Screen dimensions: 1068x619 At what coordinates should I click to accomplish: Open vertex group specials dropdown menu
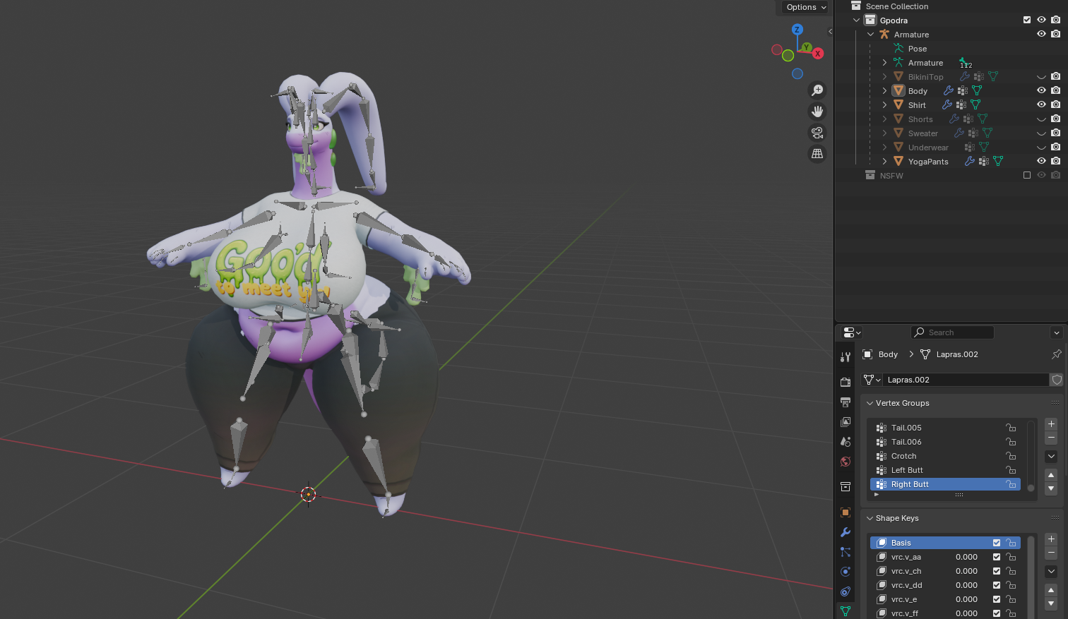1051,456
